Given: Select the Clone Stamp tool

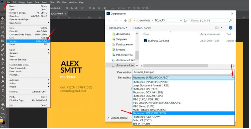Looking at the screenshot, I should [3, 59].
